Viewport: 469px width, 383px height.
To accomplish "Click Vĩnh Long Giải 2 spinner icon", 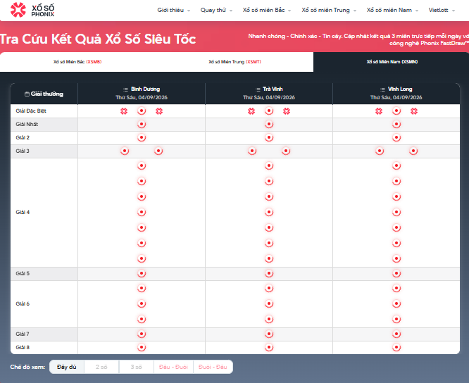I will coord(396,138).
